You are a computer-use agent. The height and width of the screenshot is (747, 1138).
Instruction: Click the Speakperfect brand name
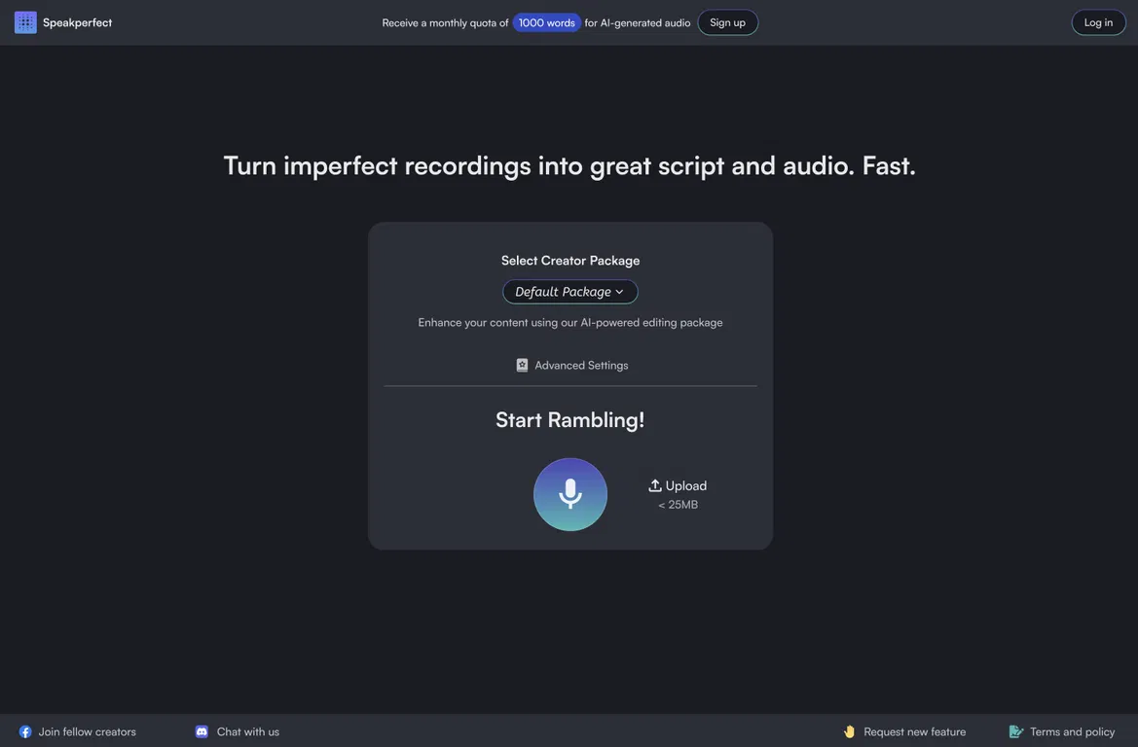point(77,22)
